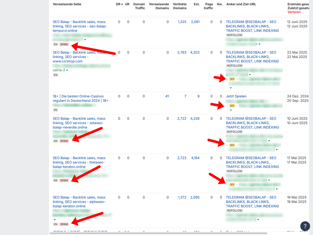
Task: Click SPAM badge under seo-balap-tempurxi.online
Action: (x=64, y=44)
